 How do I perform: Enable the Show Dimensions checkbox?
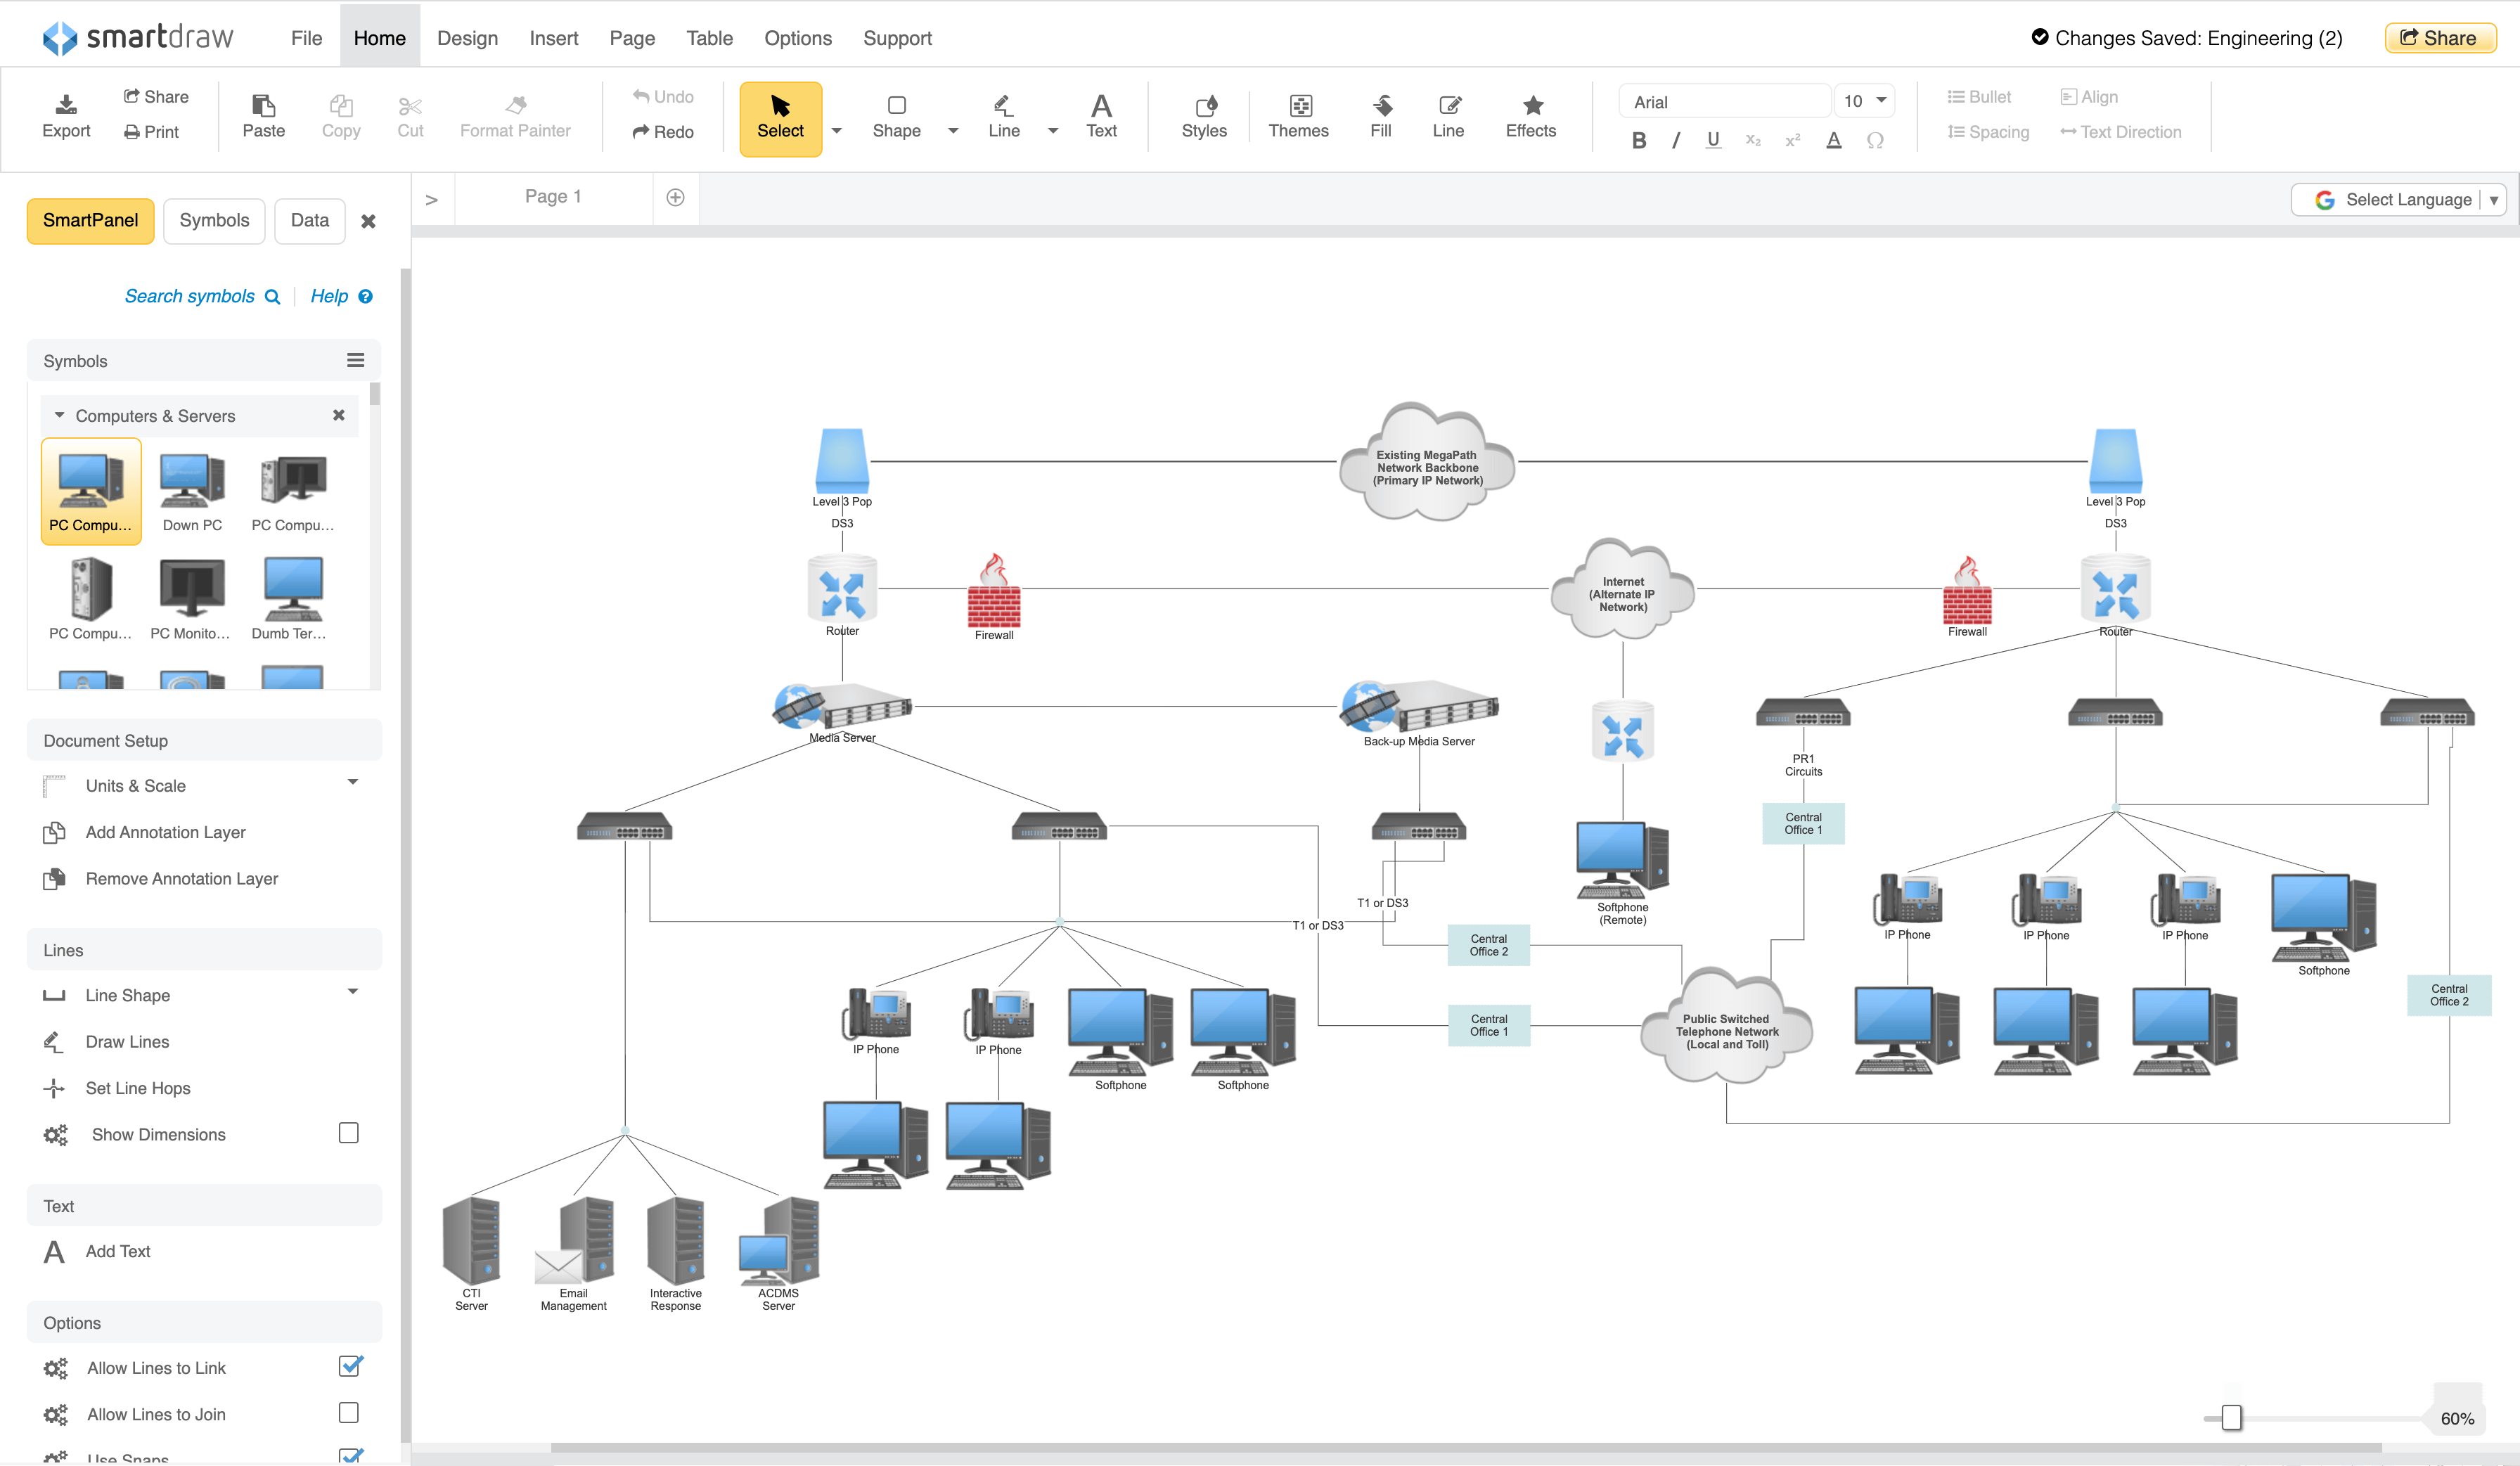click(349, 1133)
